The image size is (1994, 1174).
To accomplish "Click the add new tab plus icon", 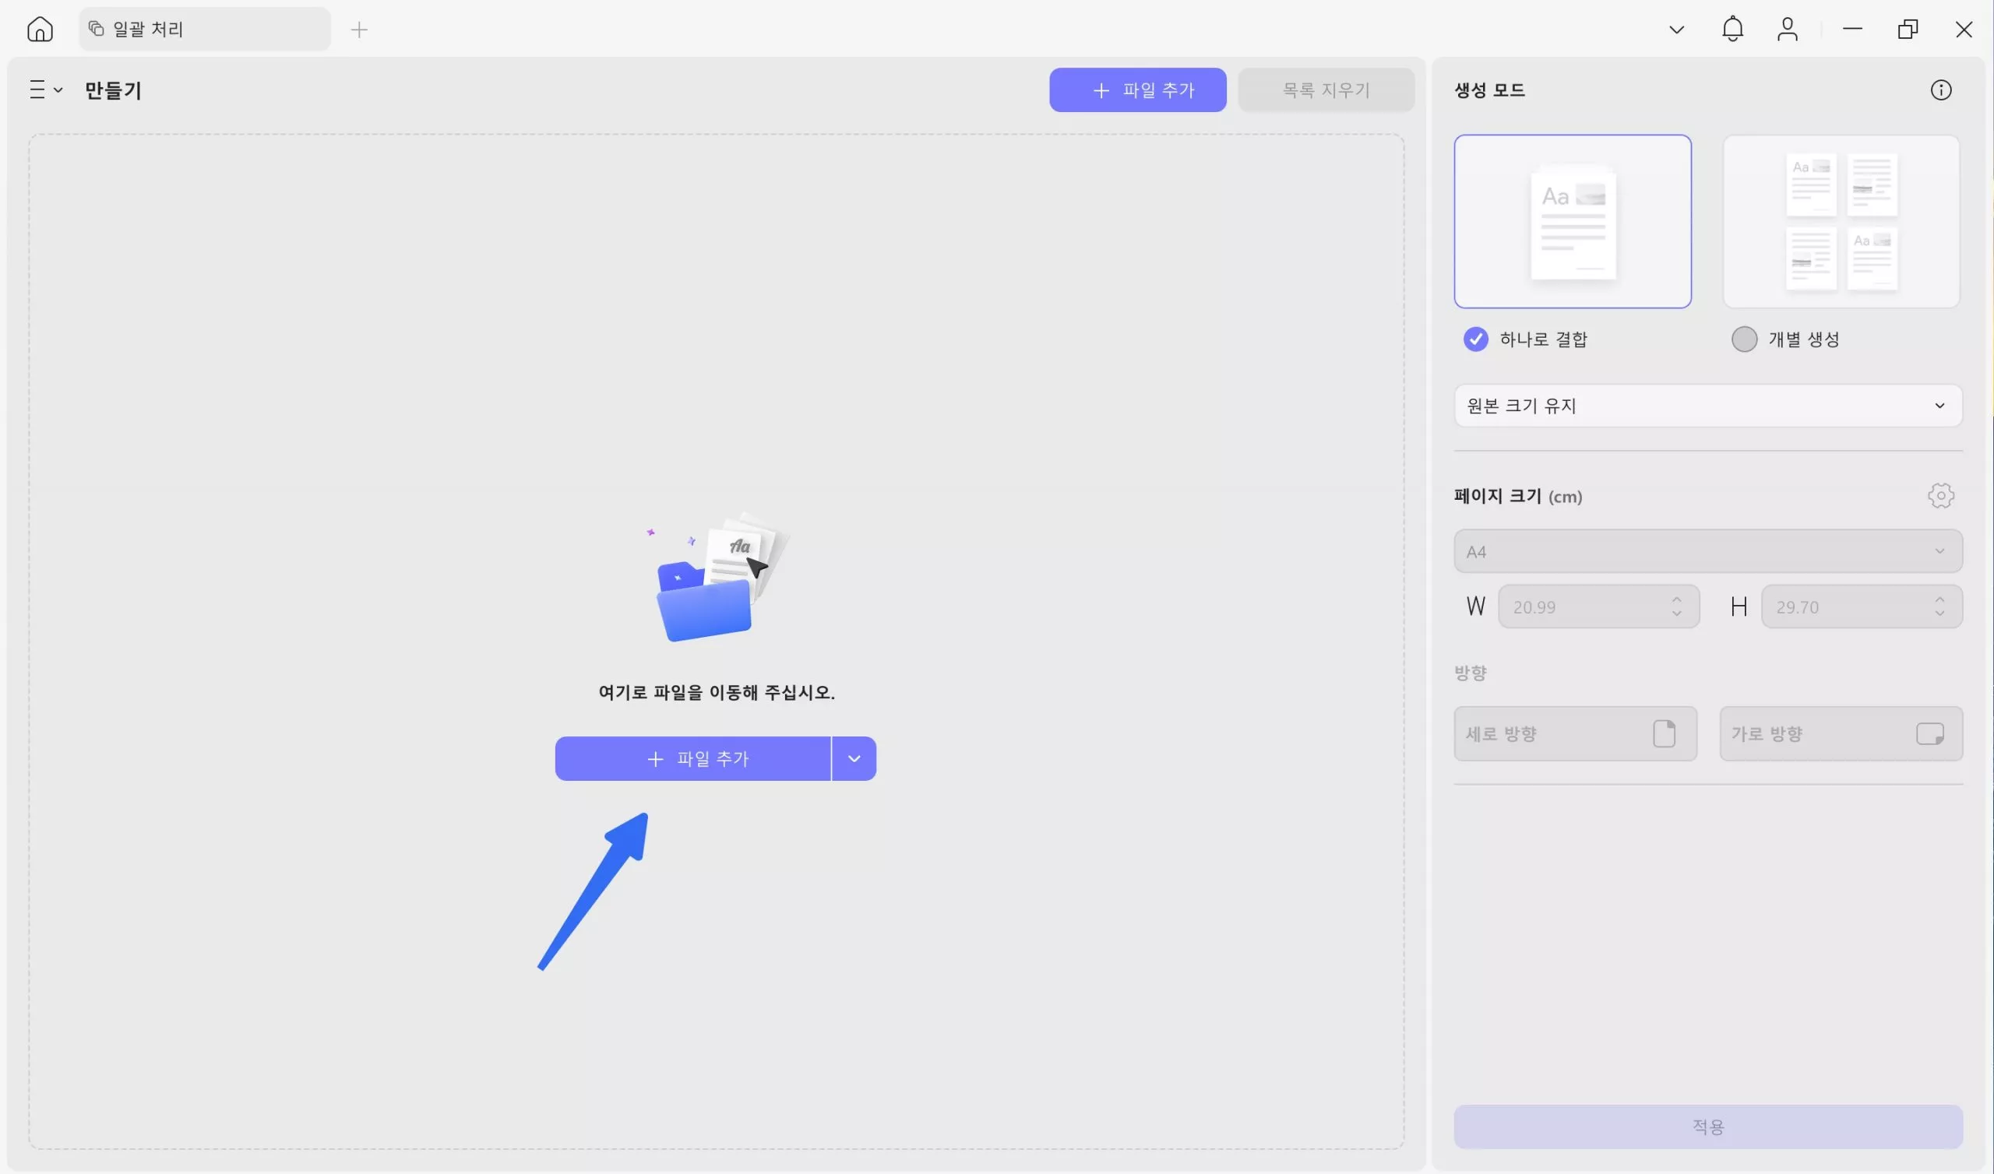I will 359,30.
